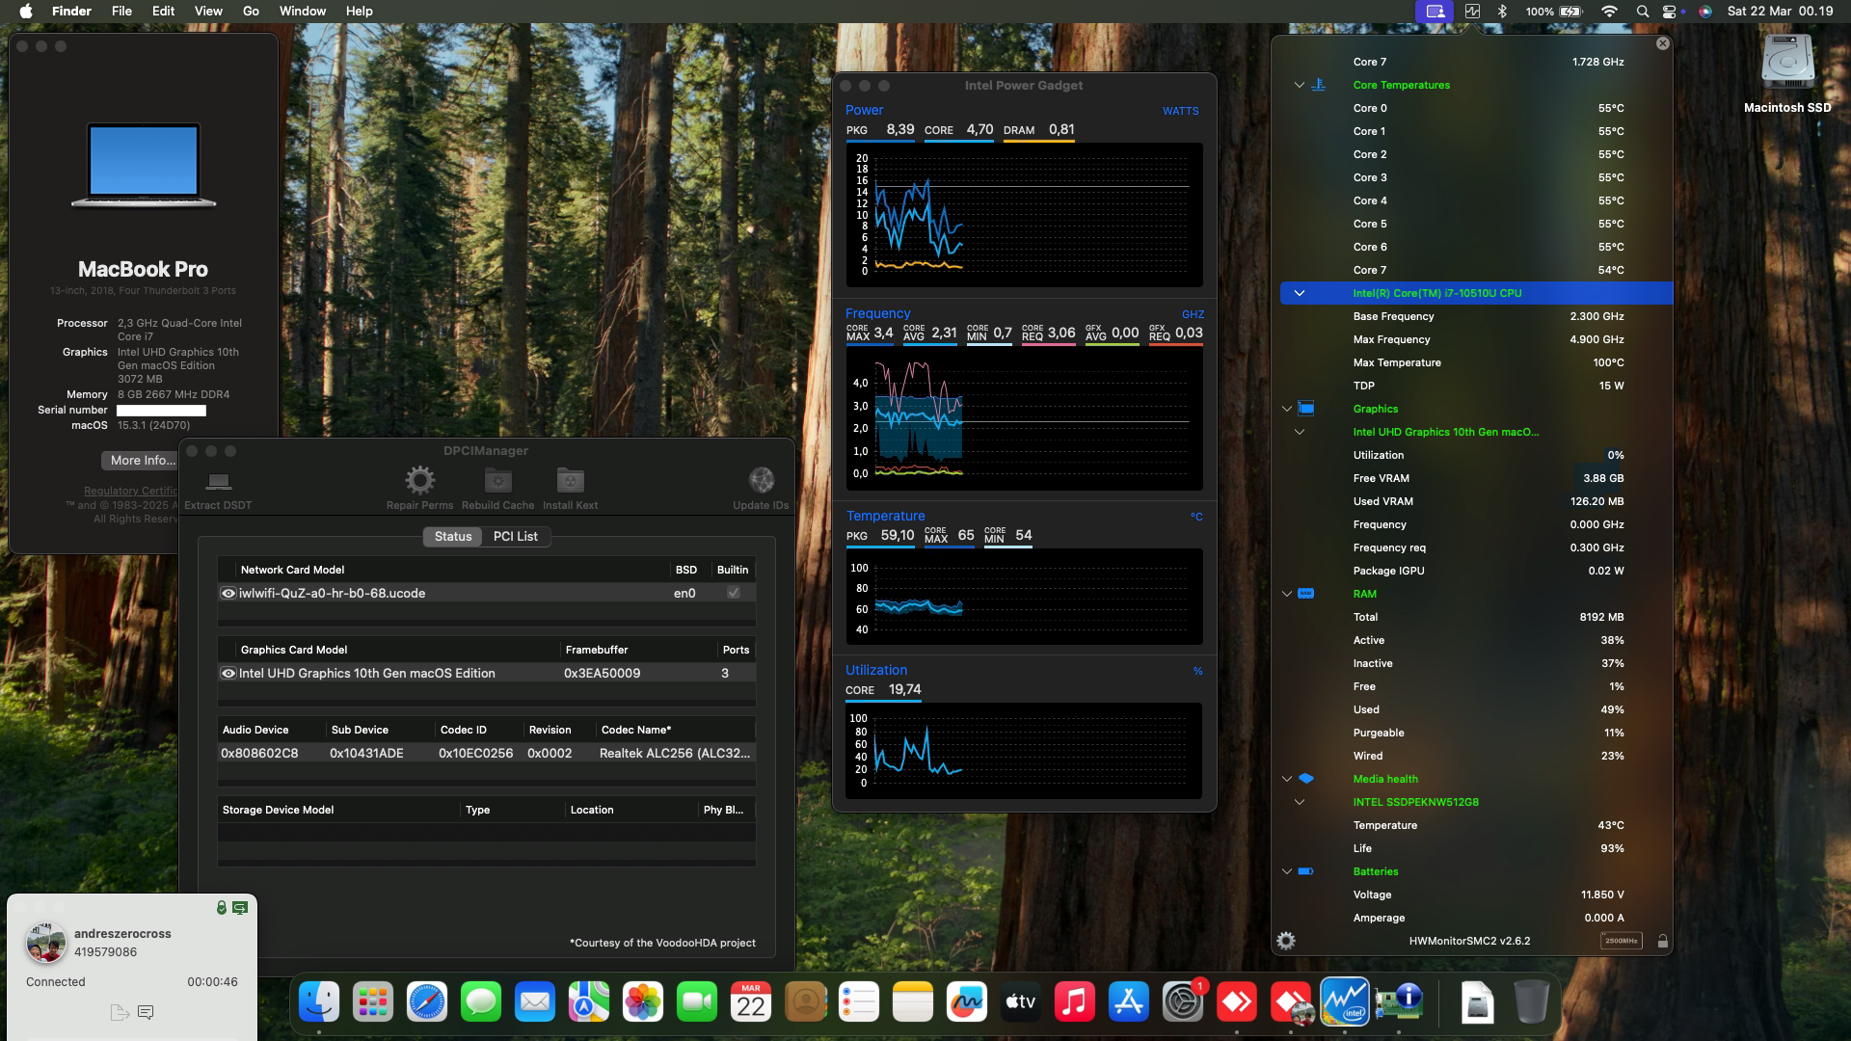This screenshot has width=1851, height=1041.
Task: Open the Intel Power Gadget dock icon
Action: pos(1345,1002)
